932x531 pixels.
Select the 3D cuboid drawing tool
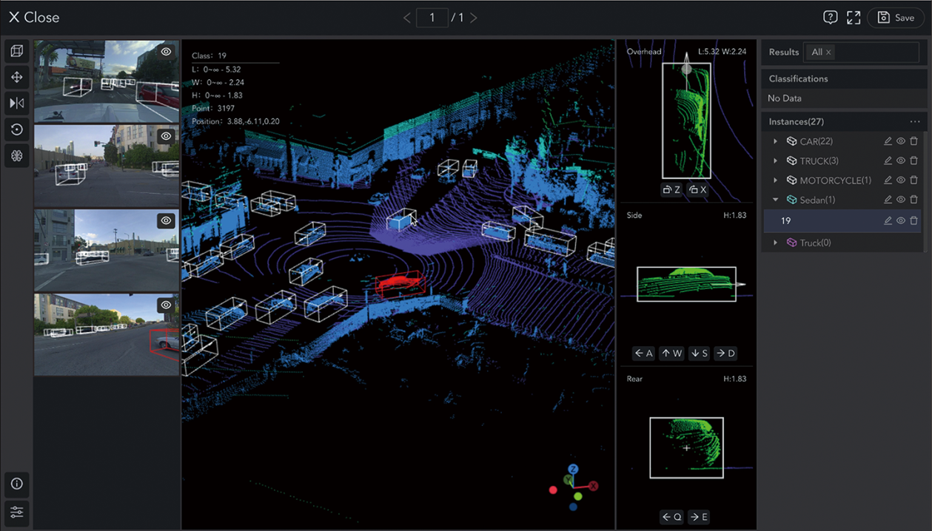click(16, 51)
